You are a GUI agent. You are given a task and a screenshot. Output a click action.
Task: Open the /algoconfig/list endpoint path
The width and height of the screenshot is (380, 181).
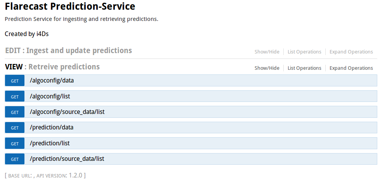click(x=50, y=96)
